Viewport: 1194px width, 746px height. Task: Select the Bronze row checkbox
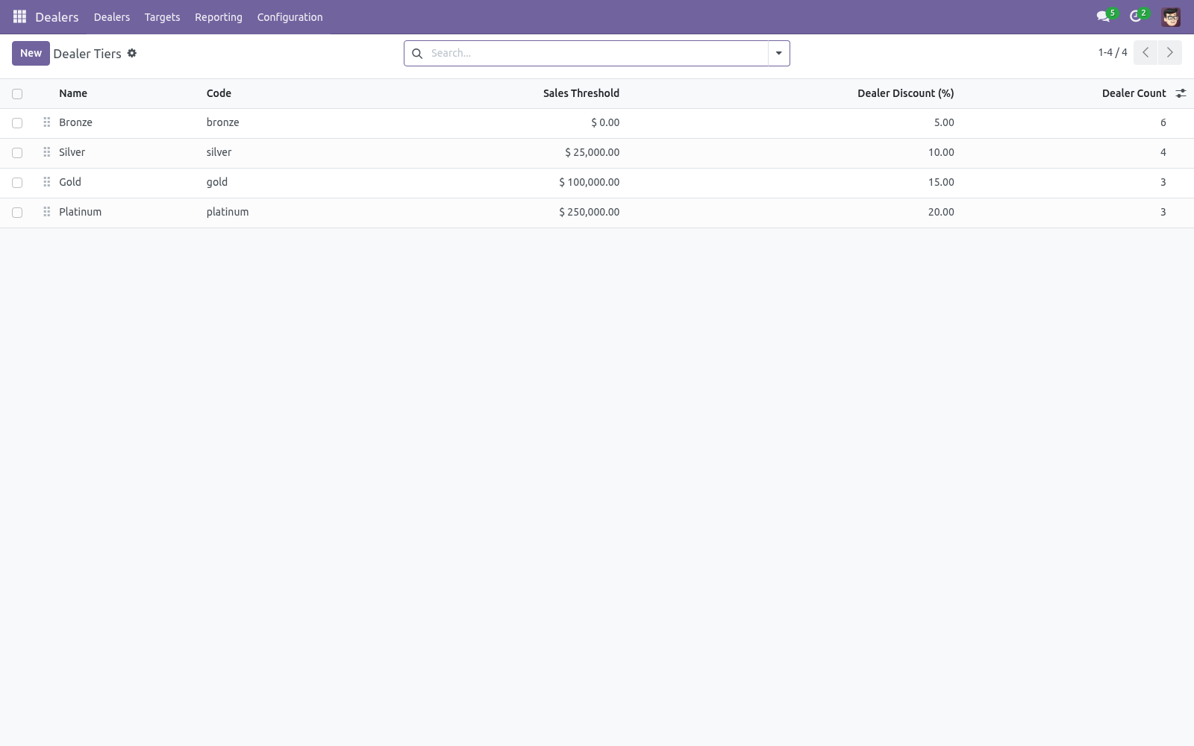click(17, 123)
